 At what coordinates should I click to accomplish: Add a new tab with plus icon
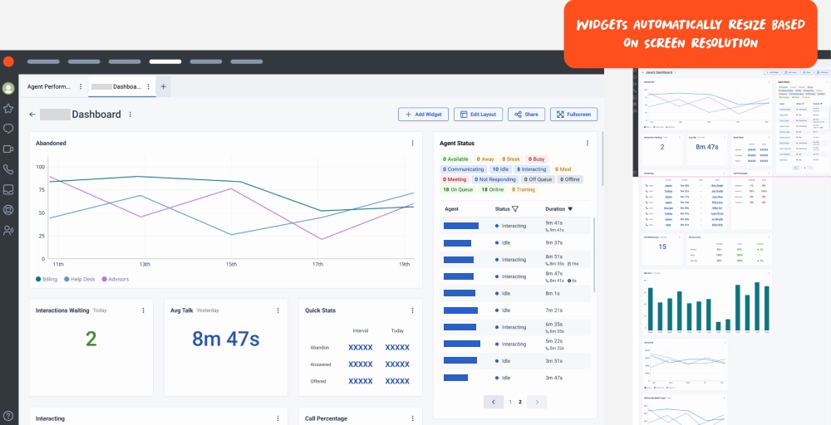[163, 86]
